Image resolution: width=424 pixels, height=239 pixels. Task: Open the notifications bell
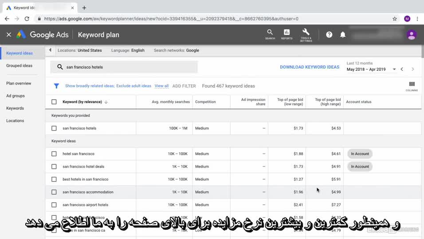[x=343, y=35]
